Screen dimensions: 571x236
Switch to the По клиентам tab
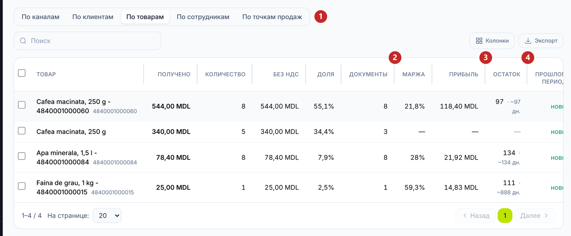click(x=93, y=17)
